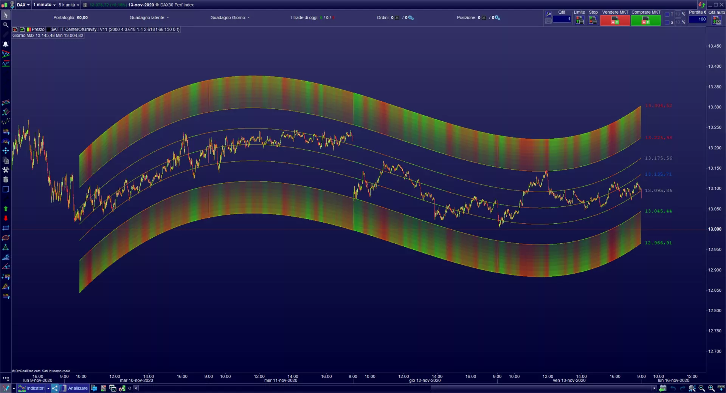Open the 1 minuto timeframe dropdown
Image resolution: width=726 pixels, height=393 pixels.
coord(44,5)
